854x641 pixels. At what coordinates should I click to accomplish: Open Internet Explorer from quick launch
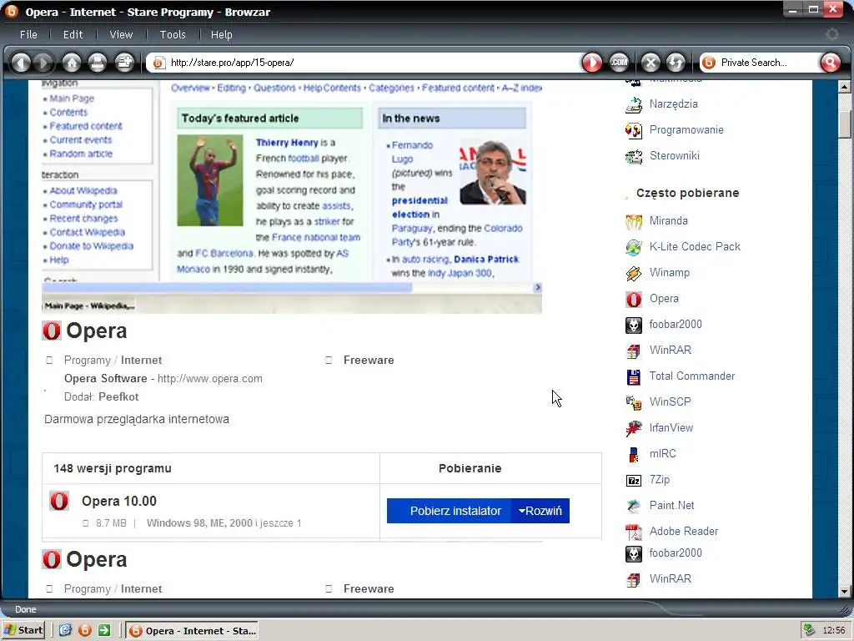65,631
